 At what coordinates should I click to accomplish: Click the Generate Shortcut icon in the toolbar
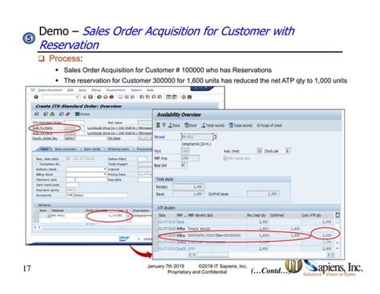pos(174,97)
